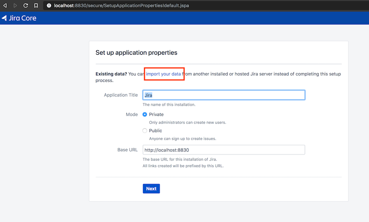This screenshot has width=369, height=222.
Task: Focus the browser address bar URL
Action: tap(122, 5)
